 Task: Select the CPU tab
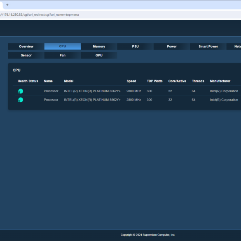pyautogui.click(x=63, y=46)
